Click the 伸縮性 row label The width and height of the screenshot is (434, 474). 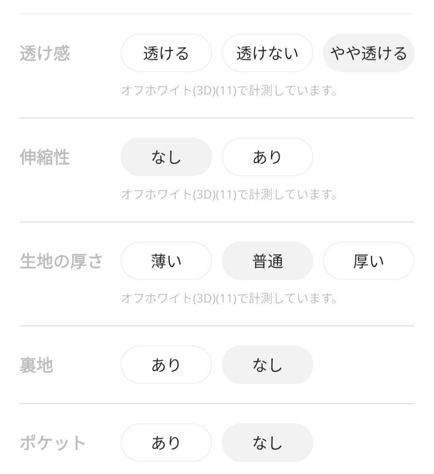pos(45,157)
